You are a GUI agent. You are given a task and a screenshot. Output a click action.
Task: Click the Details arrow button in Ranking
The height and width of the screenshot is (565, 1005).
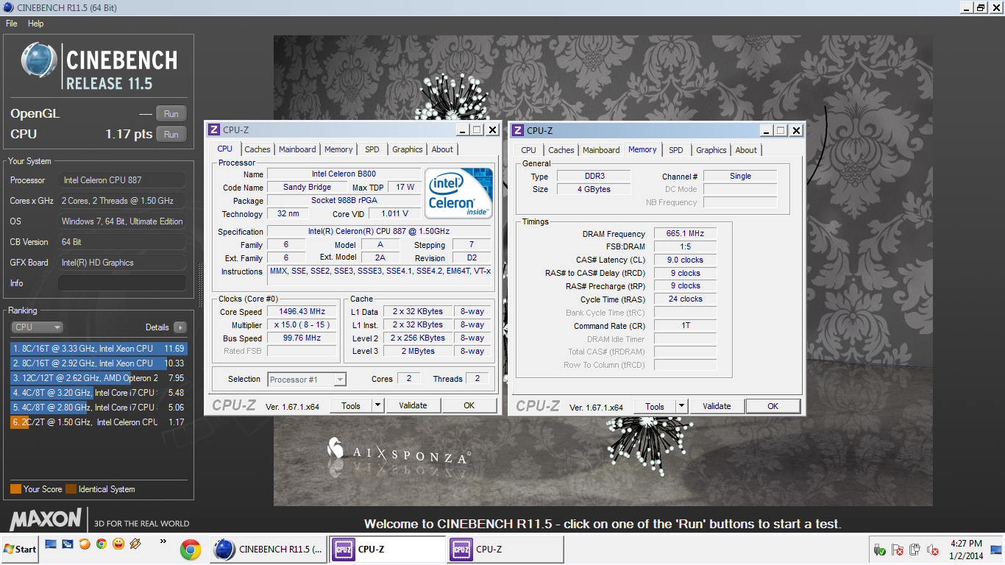pos(180,327)
